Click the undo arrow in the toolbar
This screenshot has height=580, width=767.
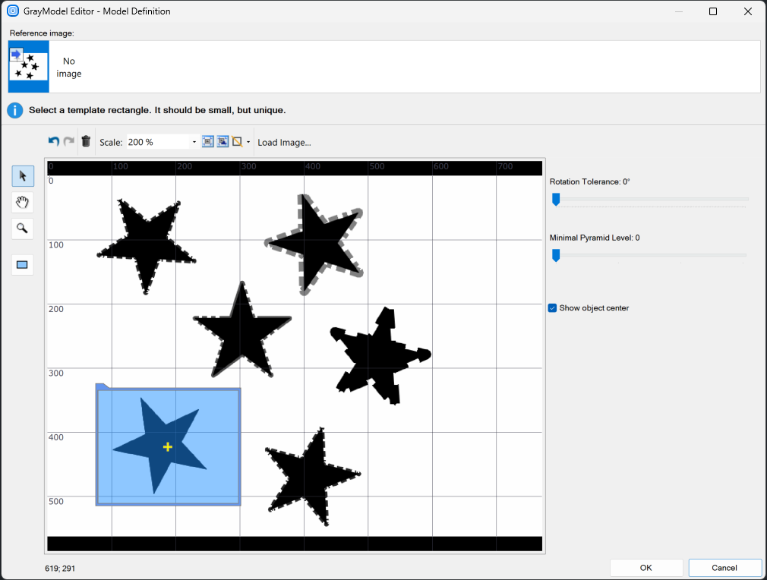[x=53, y=141]
